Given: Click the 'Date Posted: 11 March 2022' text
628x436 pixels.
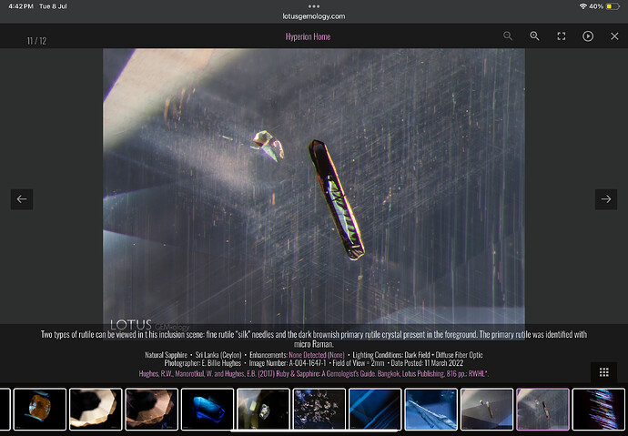Looking at the screenshot, I should [x=427, y=363].
